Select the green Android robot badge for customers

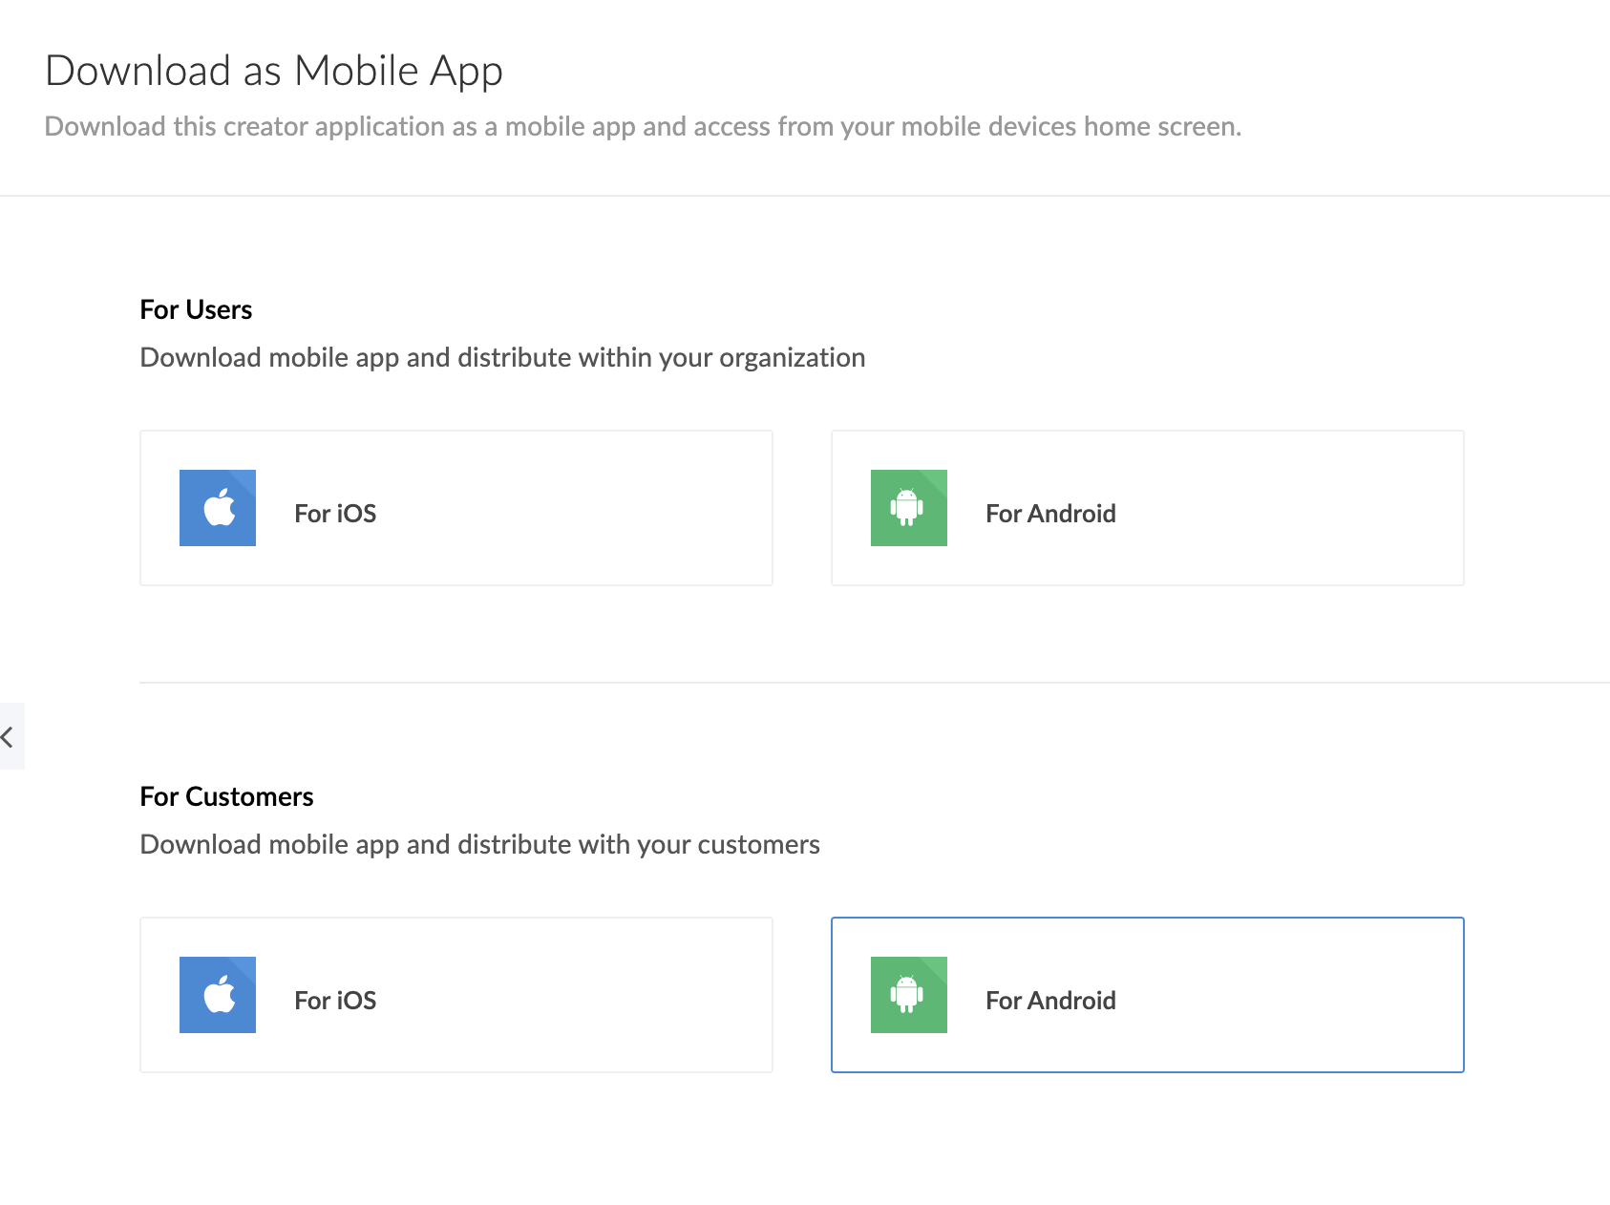coord(907,994)
